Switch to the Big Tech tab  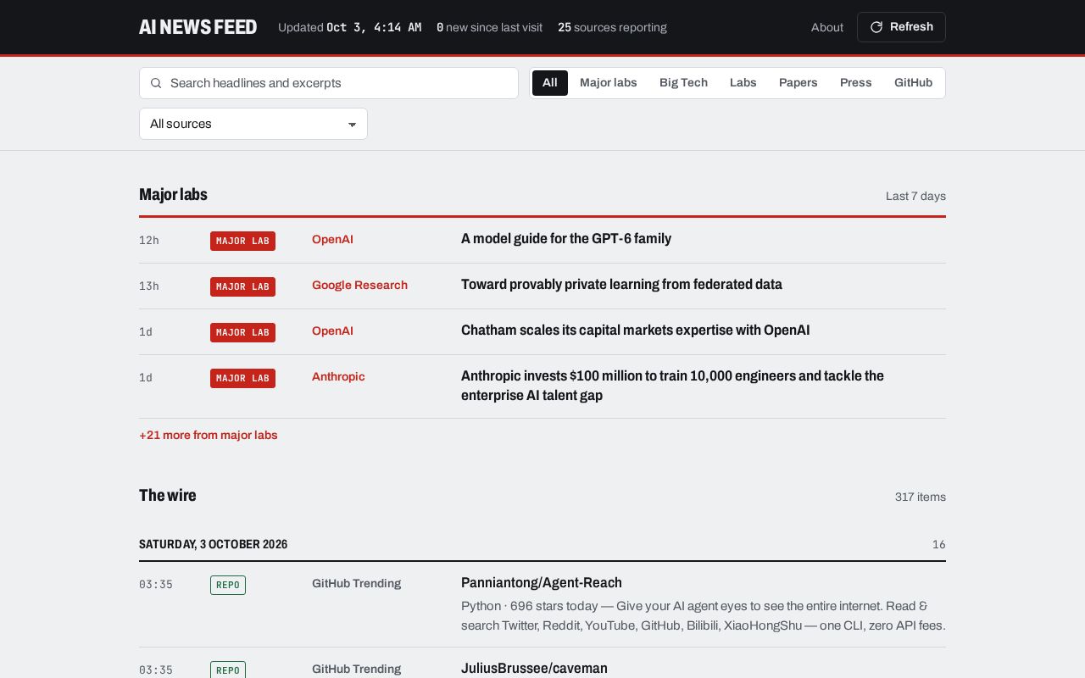pos(683,83)
